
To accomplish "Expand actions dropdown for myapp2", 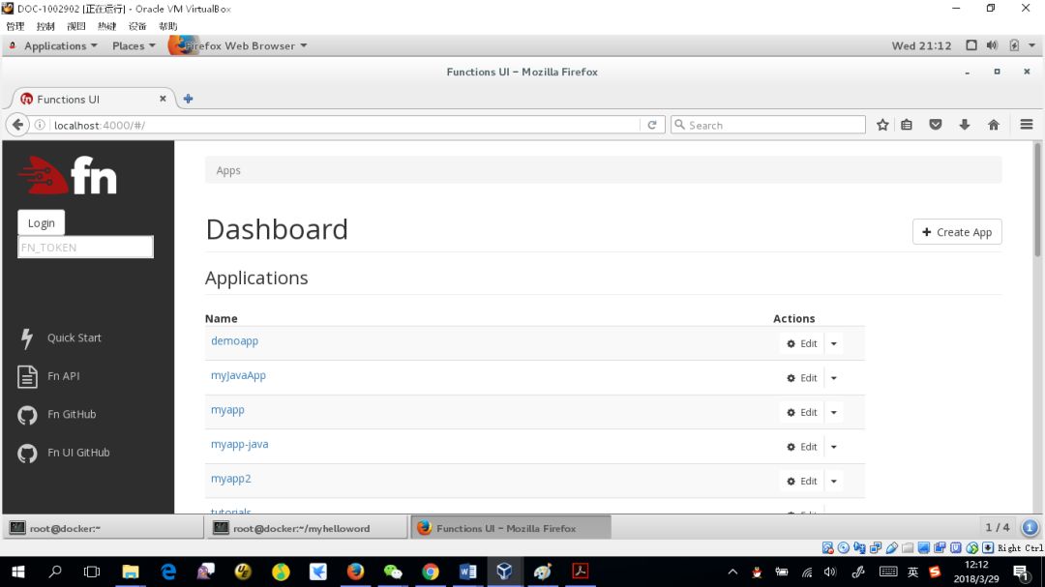I will (x=834, y=481).
